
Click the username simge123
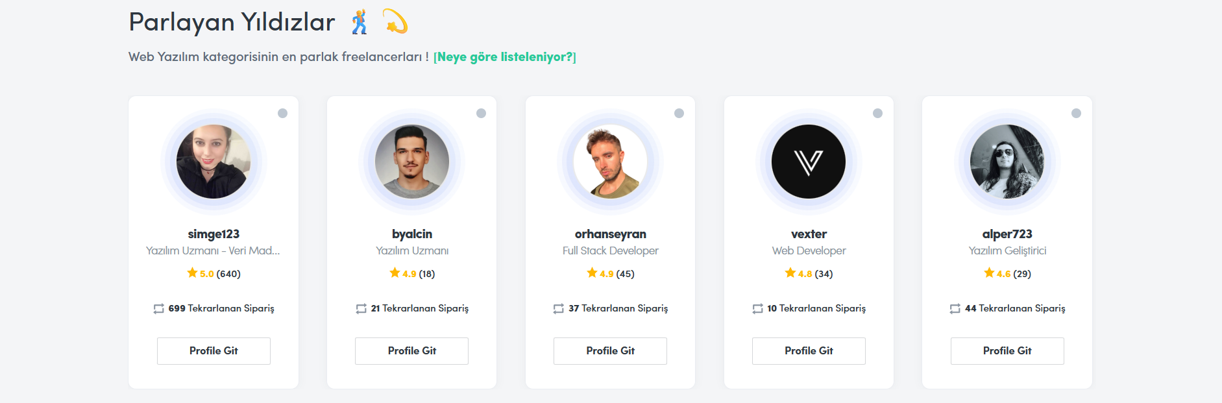(214, 234)
